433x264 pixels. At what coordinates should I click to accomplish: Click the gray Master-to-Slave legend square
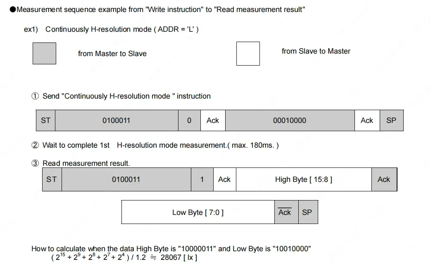tap(44, 54)
